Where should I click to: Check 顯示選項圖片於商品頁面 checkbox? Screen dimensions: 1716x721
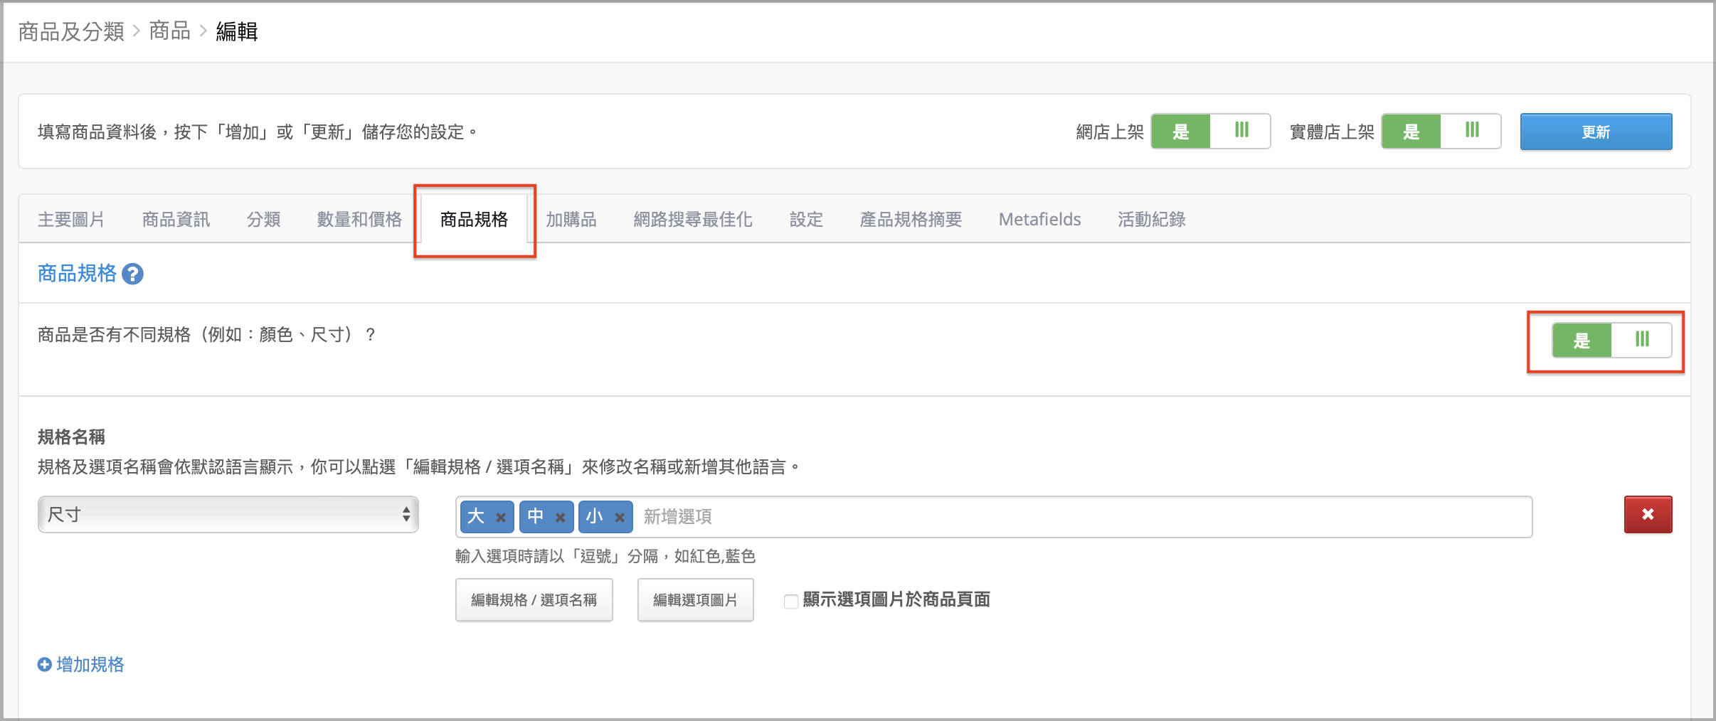coord(790,602)
